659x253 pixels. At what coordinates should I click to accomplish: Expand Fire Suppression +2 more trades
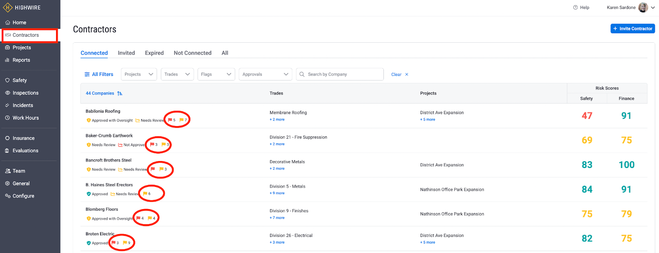[277, 144]
